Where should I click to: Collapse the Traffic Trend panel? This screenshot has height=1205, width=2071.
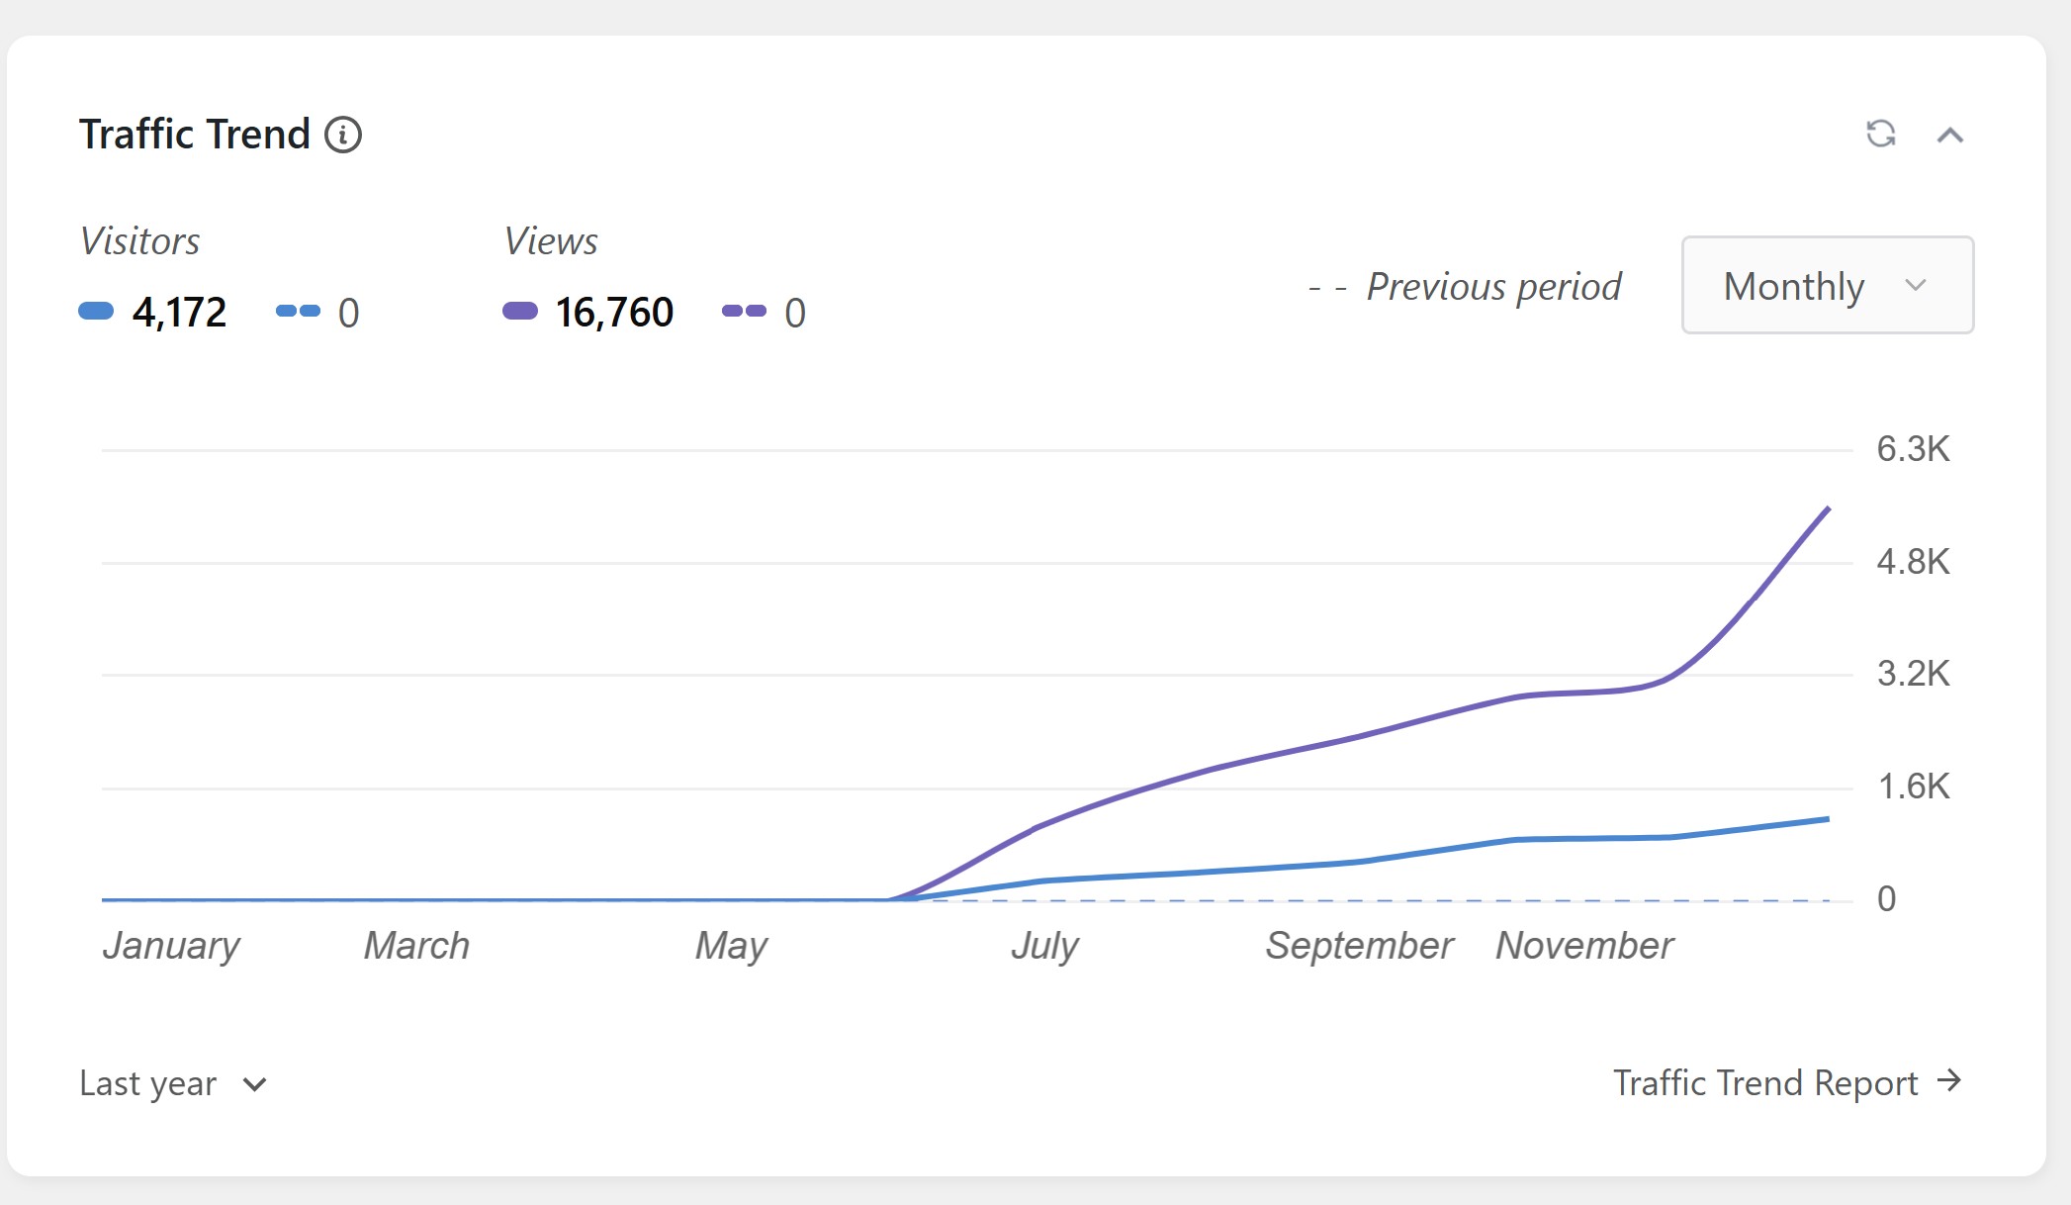[1949, 136]
